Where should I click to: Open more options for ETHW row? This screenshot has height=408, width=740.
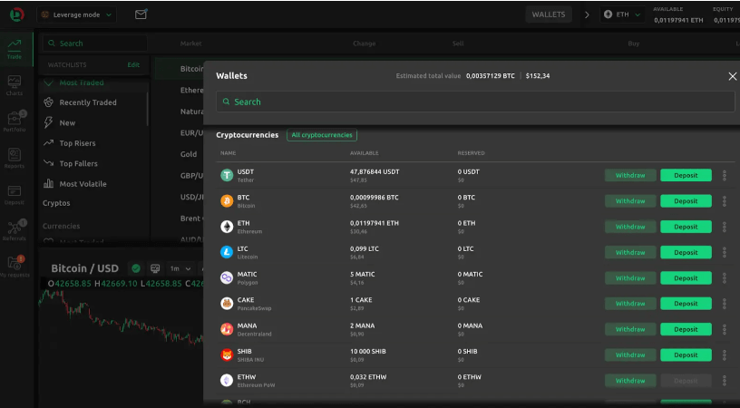point(724,380)
